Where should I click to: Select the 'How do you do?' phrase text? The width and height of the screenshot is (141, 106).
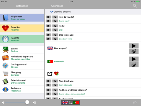point(66,17)
